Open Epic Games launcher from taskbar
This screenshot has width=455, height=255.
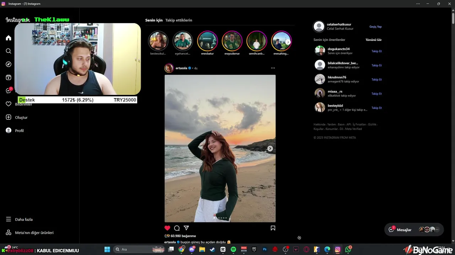[x=254, y=249]
